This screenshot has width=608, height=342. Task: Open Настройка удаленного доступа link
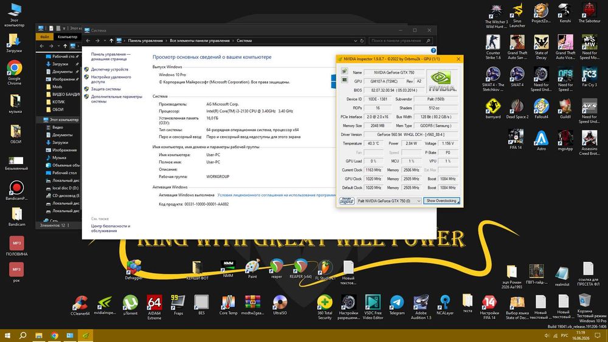click(111, 80)
